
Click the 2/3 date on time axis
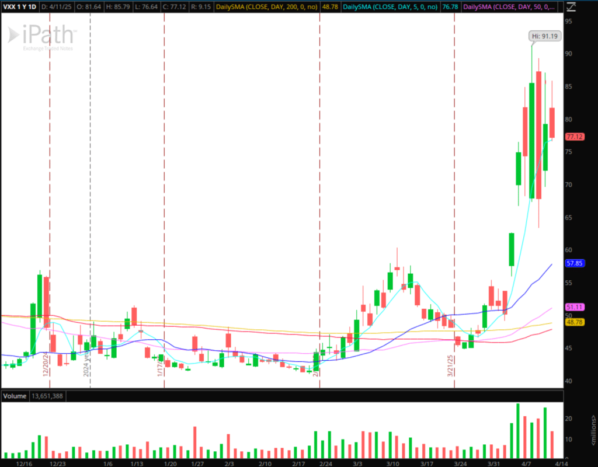[x=229, y=463]
